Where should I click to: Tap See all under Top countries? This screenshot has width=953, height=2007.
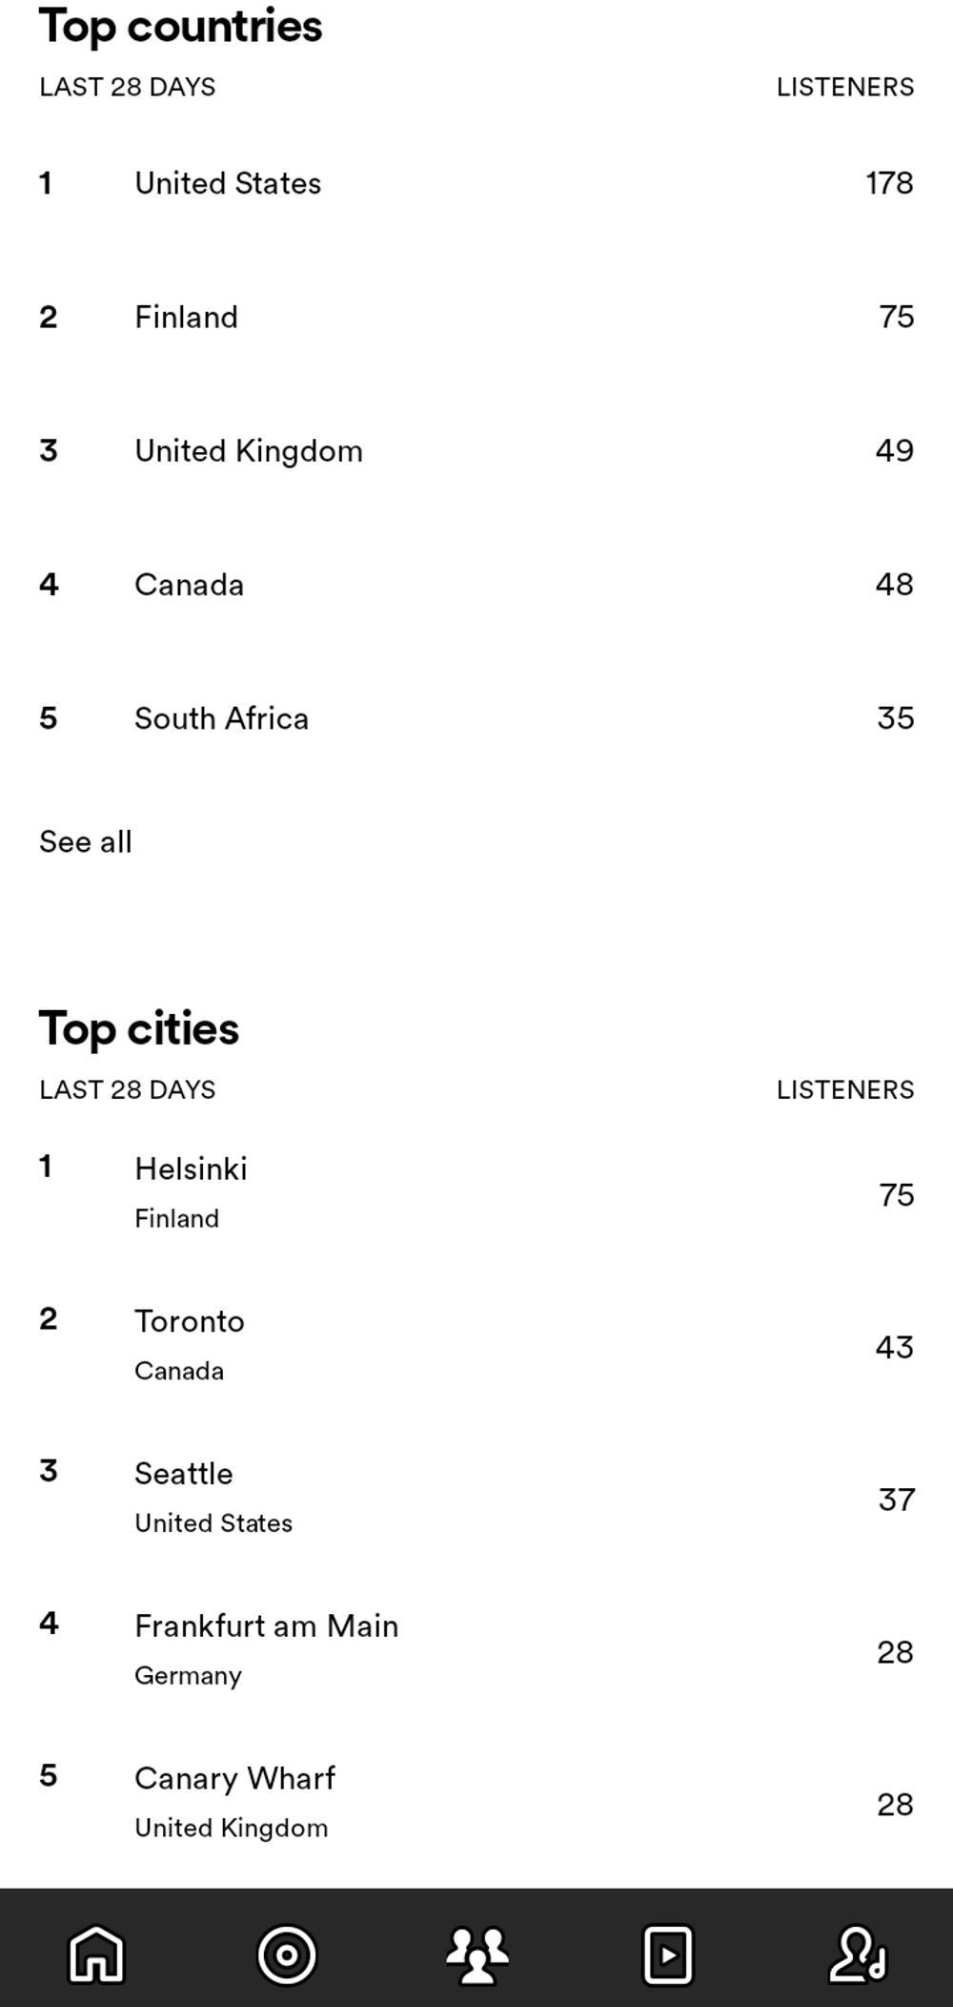click(86, 841)
